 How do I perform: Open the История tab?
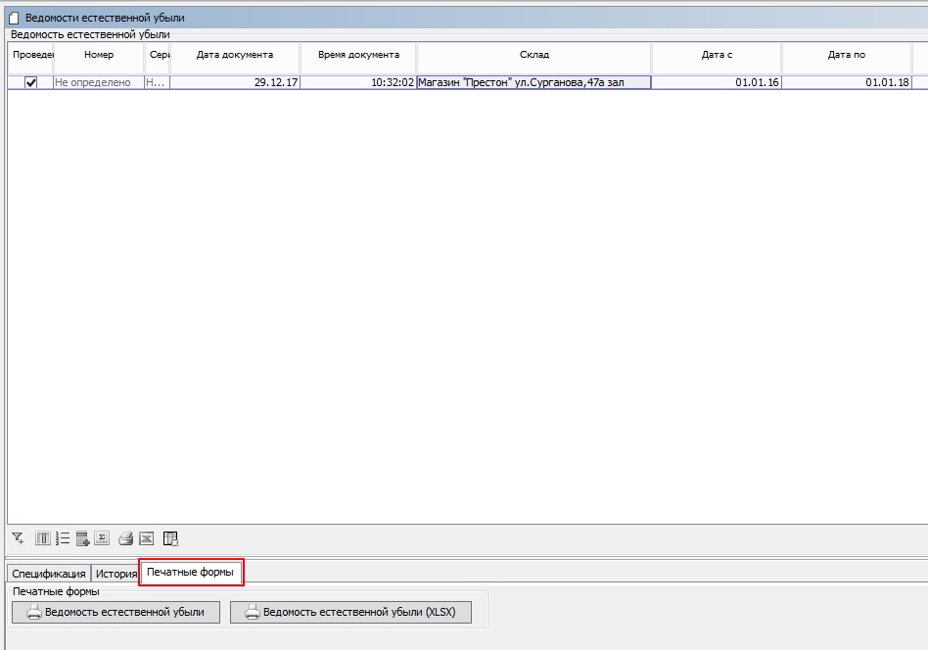(x=116, y=574)
